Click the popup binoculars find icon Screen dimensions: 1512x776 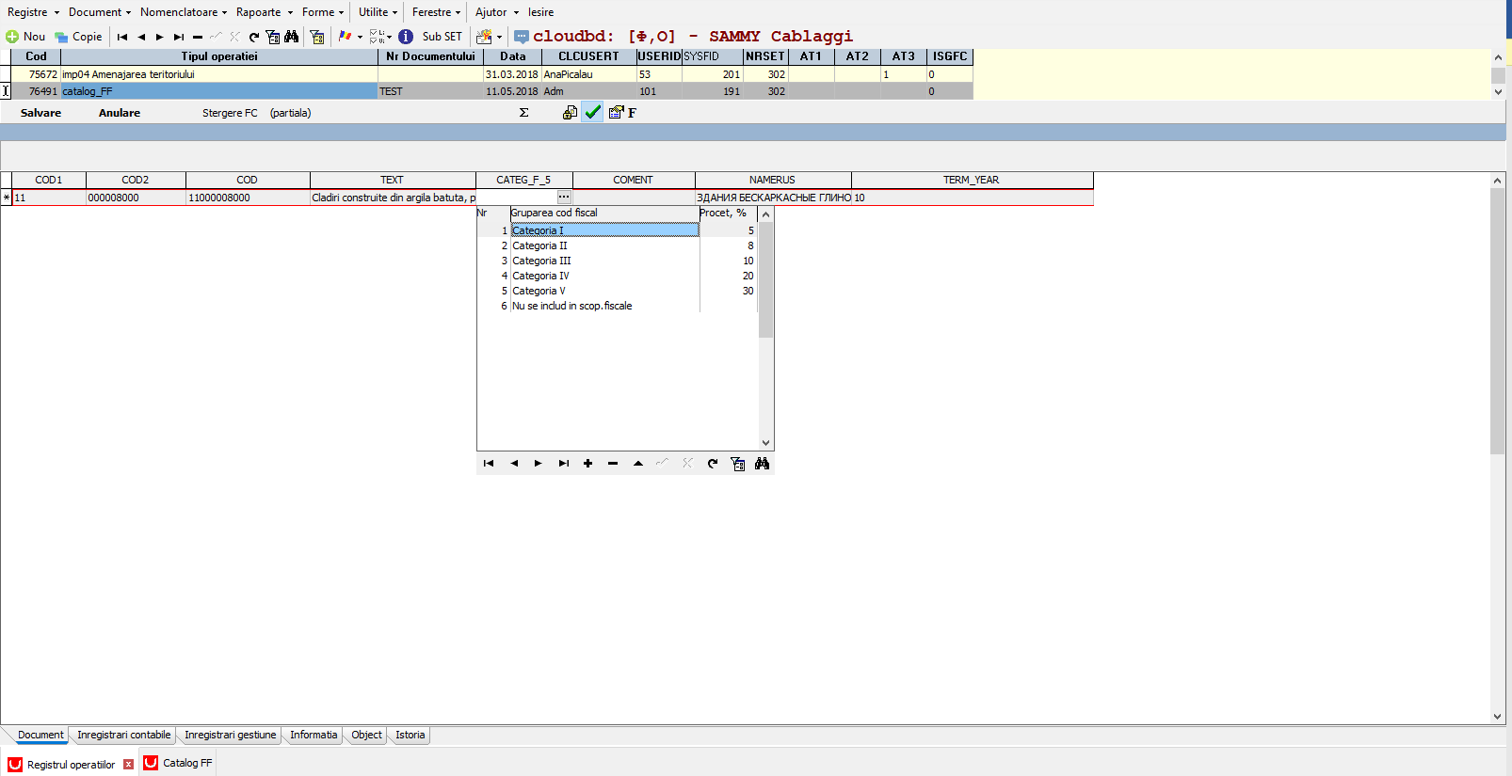tap(763, 464)
